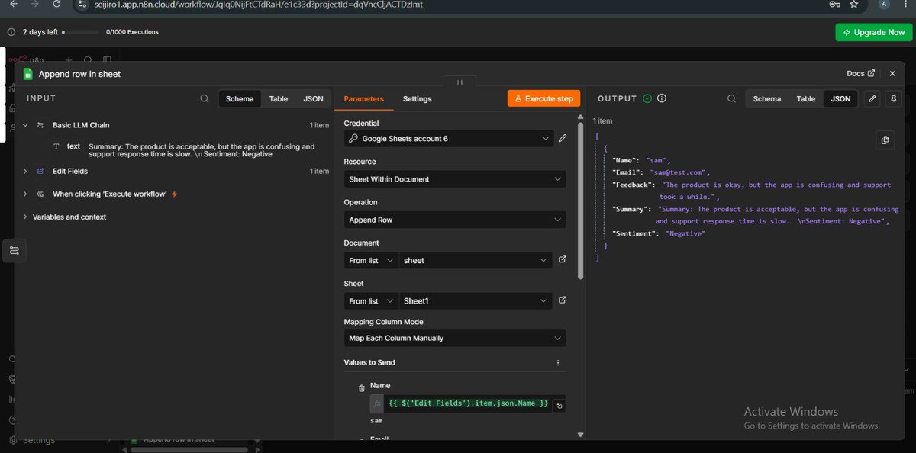
Task: Change Document 'From list' mode dropdown
Action: [x=371, y=260]
